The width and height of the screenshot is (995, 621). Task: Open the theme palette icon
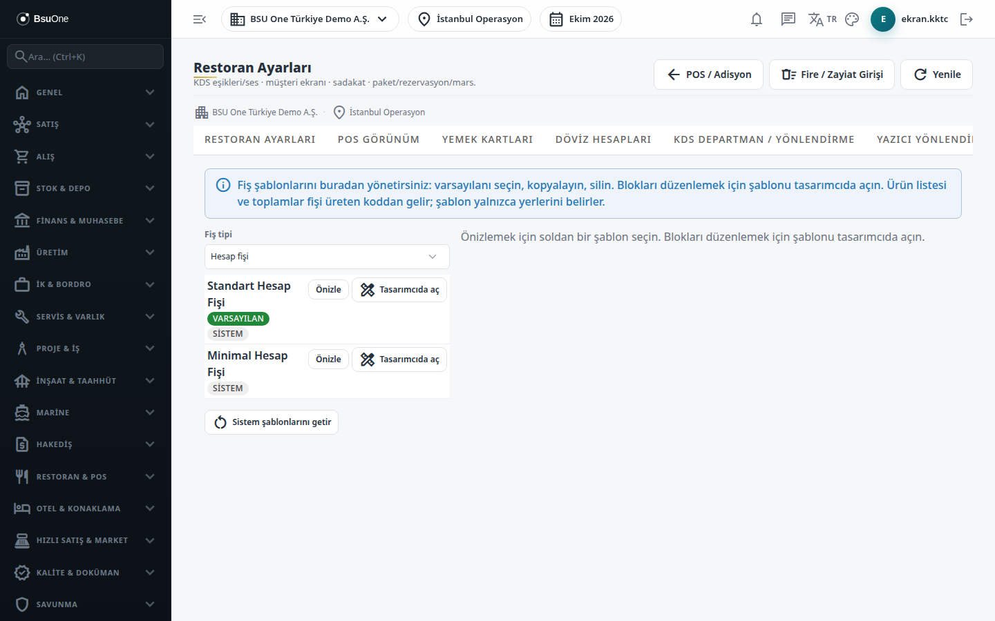852,19
